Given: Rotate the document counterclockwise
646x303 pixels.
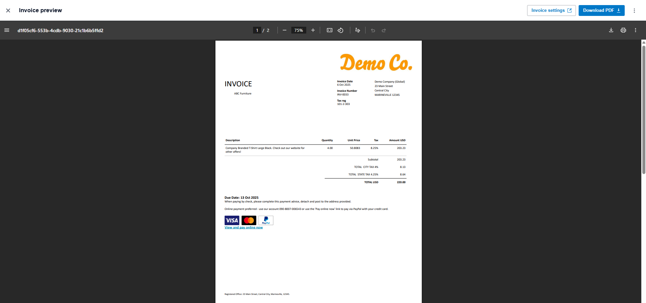Looking at the screenshot, I should [340, 30].
